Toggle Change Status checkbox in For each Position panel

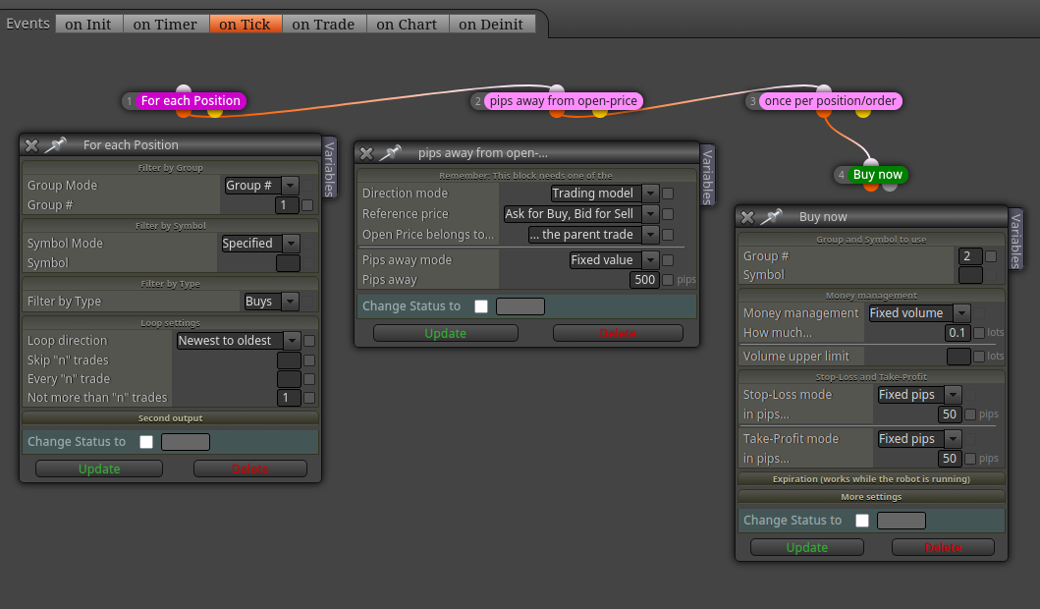(x=146, y=442)
